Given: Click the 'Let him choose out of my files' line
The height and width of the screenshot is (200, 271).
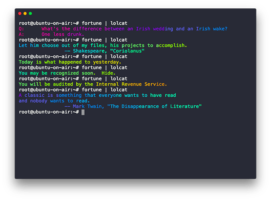Looking at the screenshot, I should click(x=103, y=45).
